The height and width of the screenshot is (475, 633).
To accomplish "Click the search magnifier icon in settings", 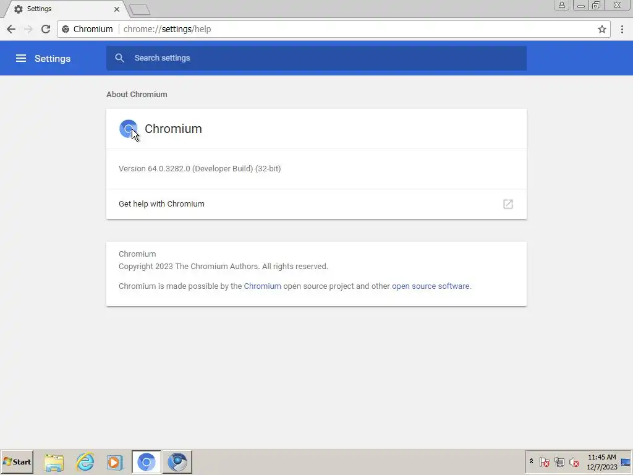I will 119,58.
